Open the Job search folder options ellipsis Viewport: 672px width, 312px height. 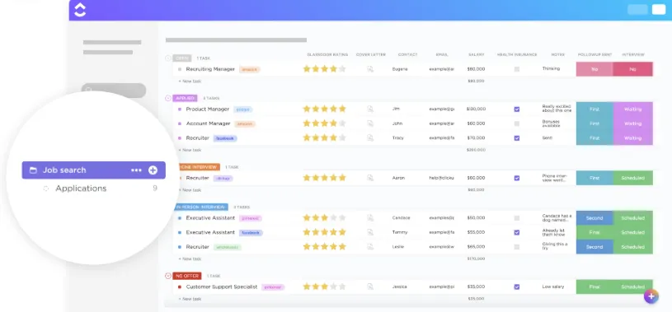[136, 170]
